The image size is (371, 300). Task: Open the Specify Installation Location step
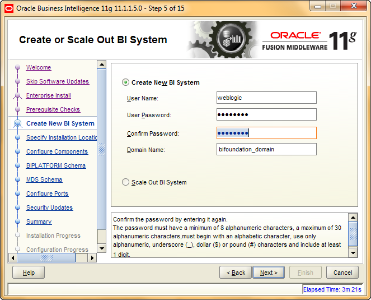point(62,137)
